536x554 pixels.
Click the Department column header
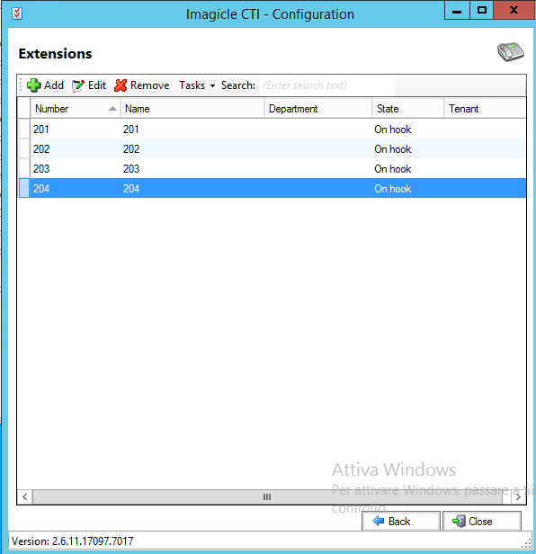(x=318, y=109)
